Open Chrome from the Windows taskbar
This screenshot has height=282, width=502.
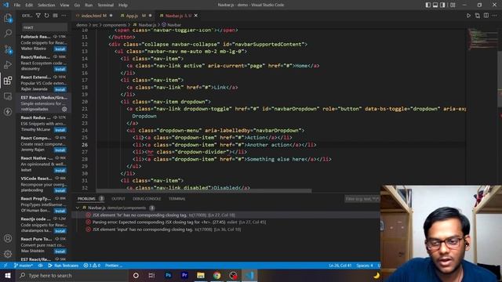[x=216, y=275]
